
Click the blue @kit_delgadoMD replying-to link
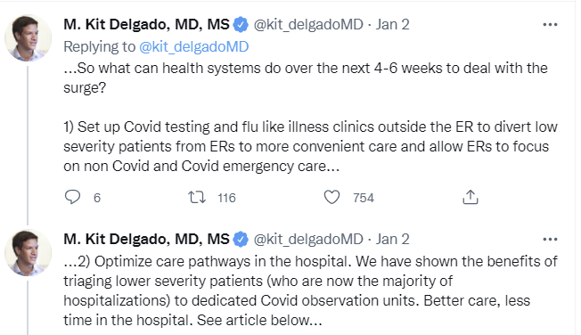pyautogui.click(x=193, y=46)
